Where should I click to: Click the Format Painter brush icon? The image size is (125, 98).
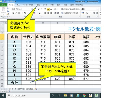click(8, 14)
